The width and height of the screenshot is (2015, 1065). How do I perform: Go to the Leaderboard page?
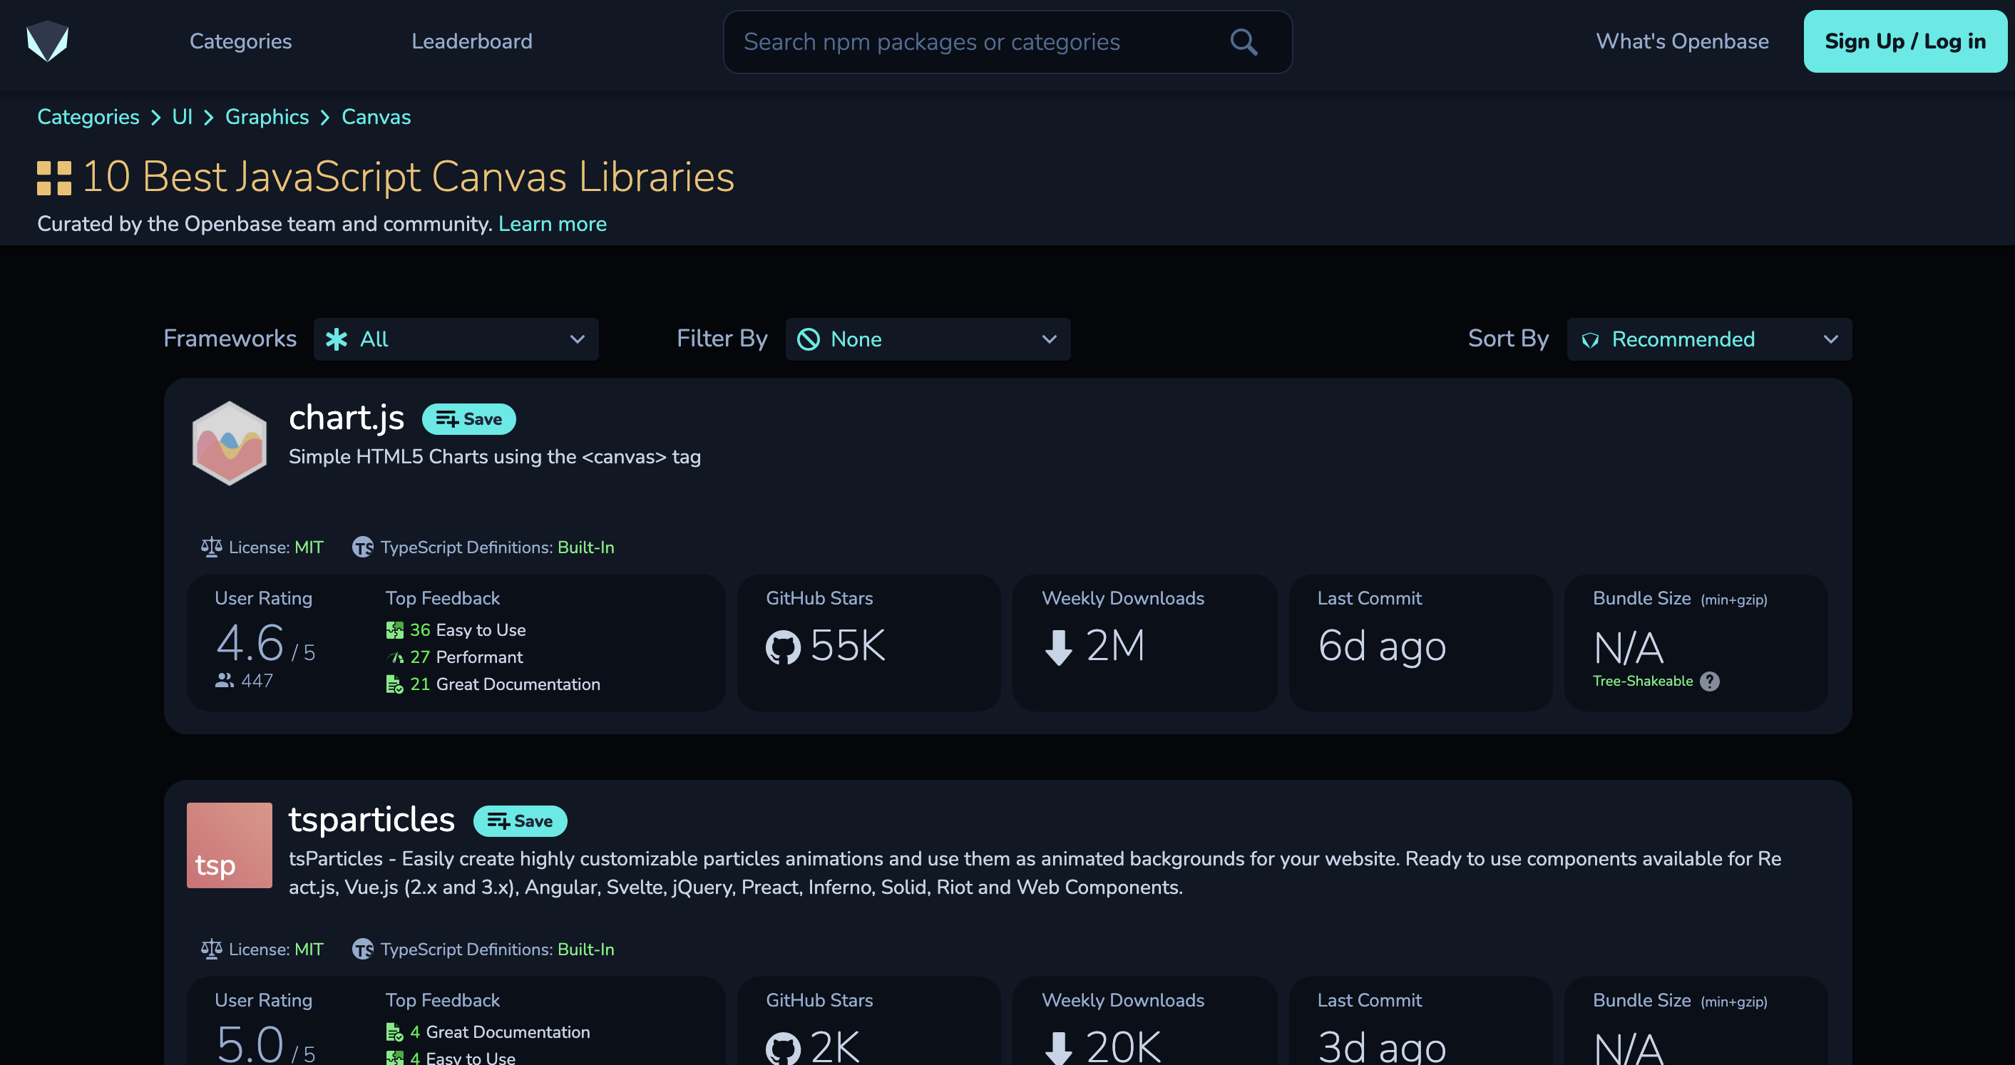point(472,41)
